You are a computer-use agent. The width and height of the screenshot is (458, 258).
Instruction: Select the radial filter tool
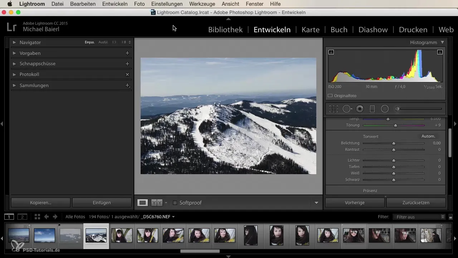[x=385, y=109]
